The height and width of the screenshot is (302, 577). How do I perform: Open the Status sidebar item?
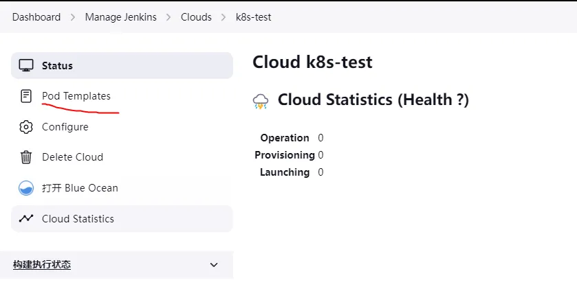tap(122, 65)
